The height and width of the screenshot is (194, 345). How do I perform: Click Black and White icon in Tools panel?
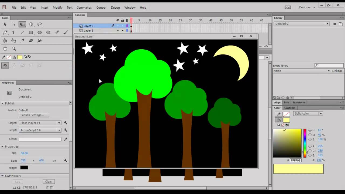[25, 57]
